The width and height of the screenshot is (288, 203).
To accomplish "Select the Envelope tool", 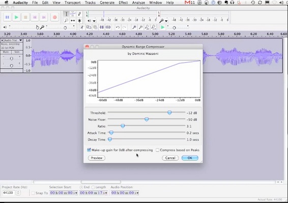I will (73, 14).
